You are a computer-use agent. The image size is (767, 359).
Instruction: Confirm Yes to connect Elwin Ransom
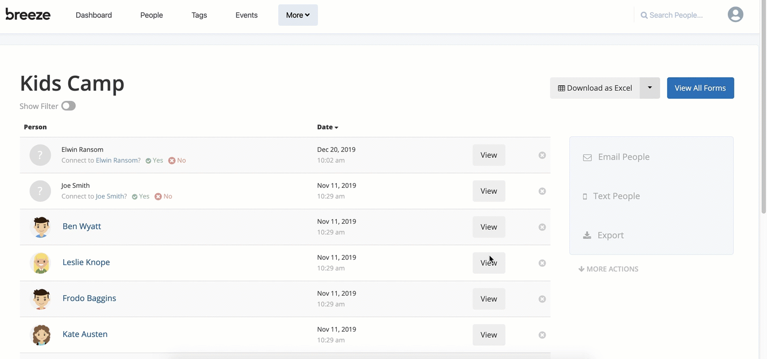tap(154, 160)
